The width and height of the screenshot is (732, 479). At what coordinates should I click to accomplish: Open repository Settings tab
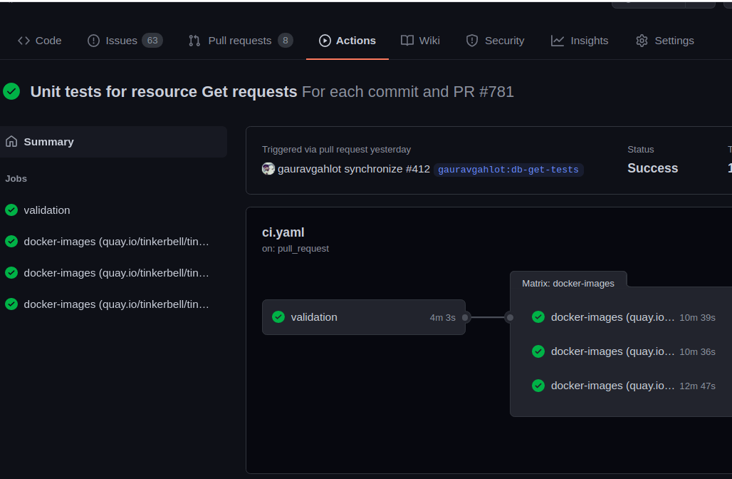(x=664, y=41)
